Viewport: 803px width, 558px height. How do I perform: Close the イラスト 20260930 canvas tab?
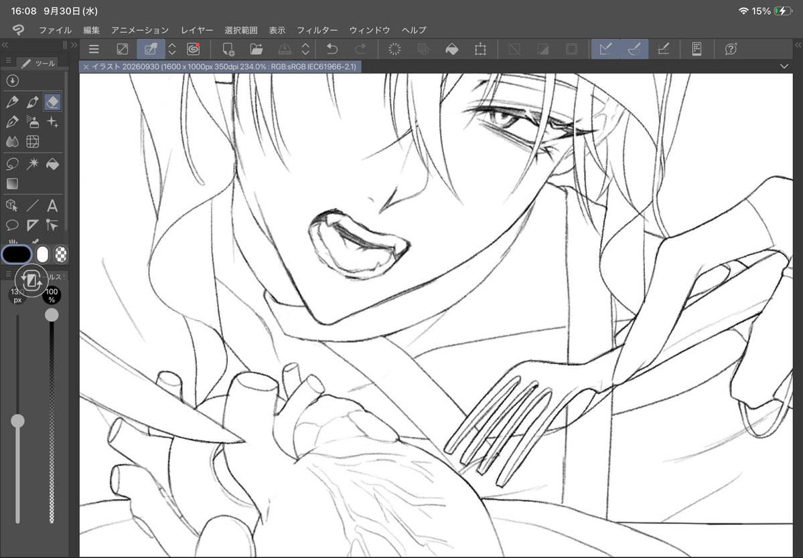click(x=86, y=66)
